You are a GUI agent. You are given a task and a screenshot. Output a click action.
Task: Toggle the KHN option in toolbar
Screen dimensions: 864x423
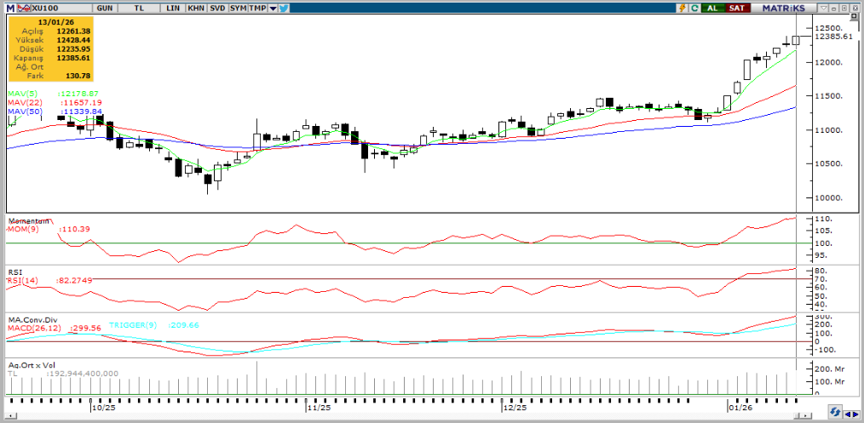(195, 7)
